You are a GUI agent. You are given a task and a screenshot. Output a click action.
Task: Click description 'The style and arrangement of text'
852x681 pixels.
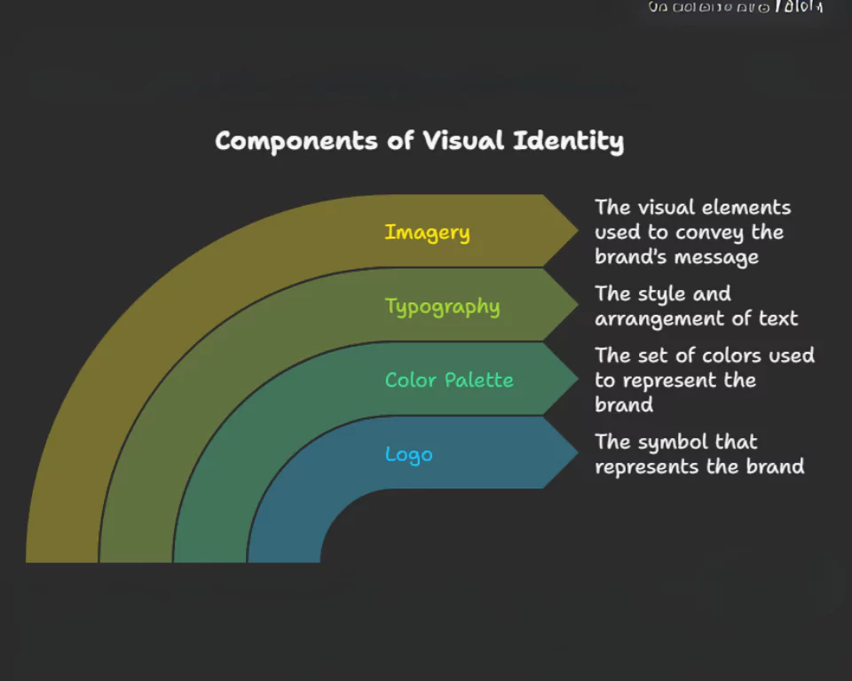point(696,306)
